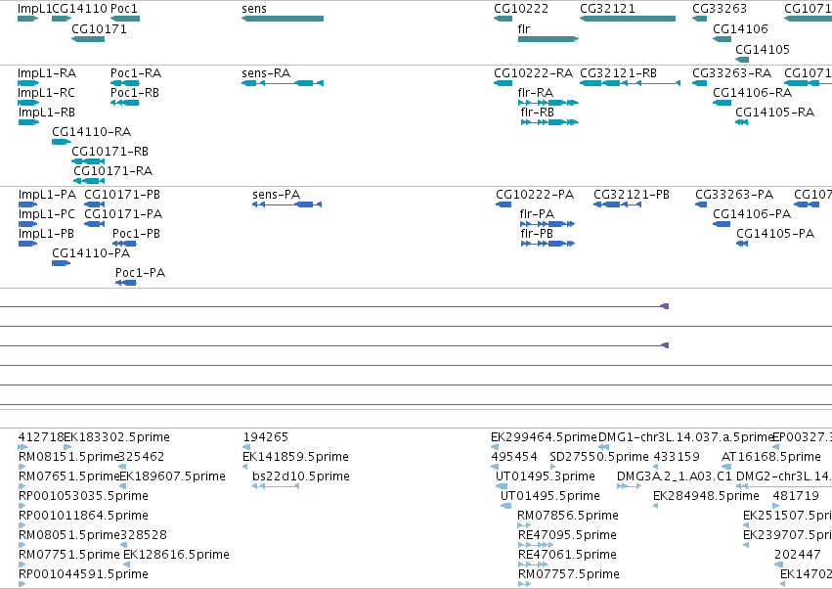The height and width of the screenshot is (589, 832).
Task: Open protein sens-PA
Action: [x=277, y=195]
